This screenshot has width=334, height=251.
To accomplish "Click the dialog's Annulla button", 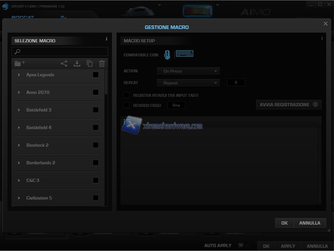I will 310,223.
